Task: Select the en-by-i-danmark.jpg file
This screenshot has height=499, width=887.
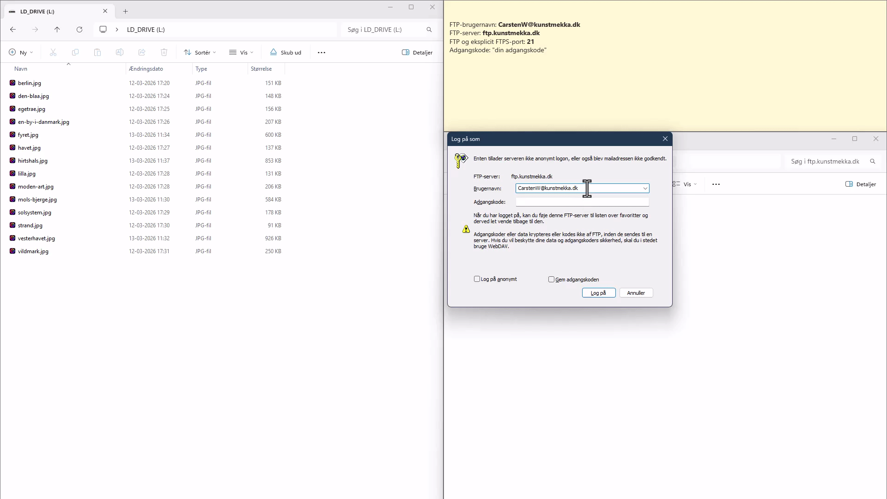Action: pos(43,122)
